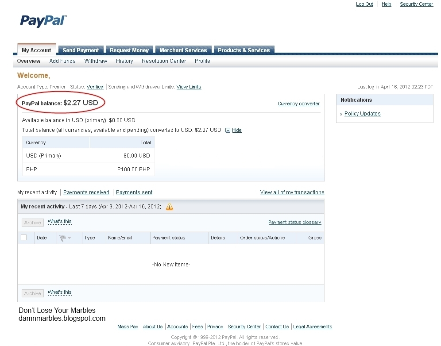
Task: Open the View Limits link
Action: coord(189,87)
